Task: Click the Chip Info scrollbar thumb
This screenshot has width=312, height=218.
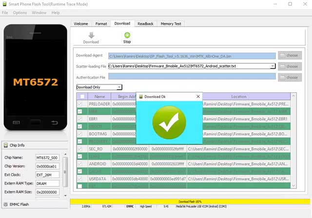Action: point(65,172)
